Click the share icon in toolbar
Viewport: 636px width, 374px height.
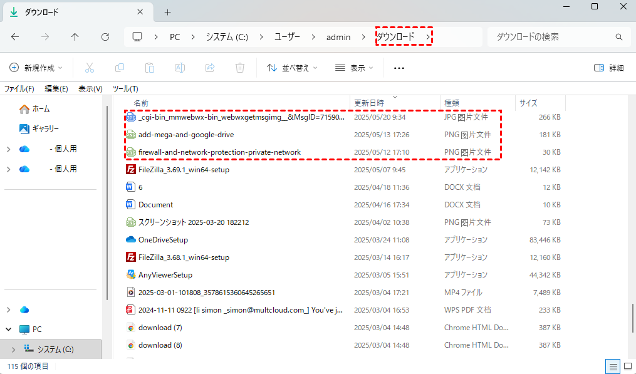click(x=210, y=68)
